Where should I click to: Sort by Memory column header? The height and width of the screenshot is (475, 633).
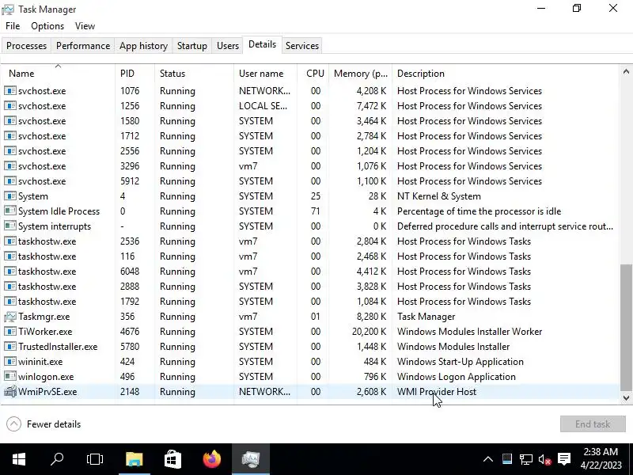point(361,74)
